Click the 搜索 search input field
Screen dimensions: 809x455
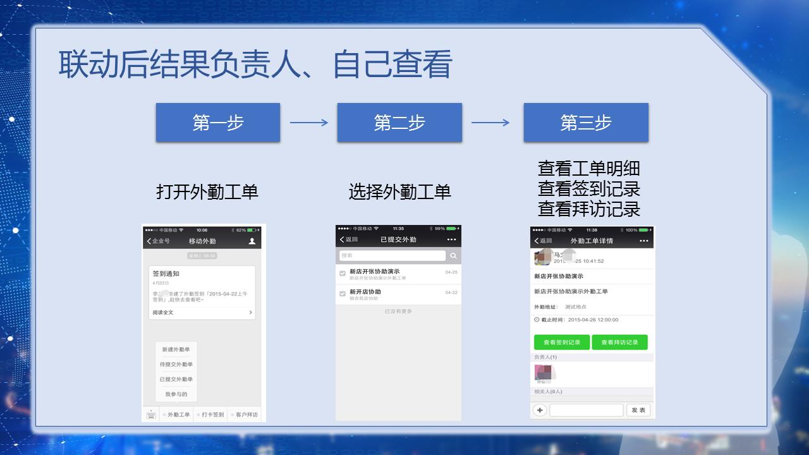pos(392,255)
